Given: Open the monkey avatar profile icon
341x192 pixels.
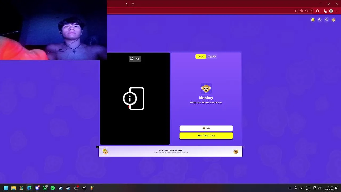Looking at the screenshot, I should pos(333,20).
